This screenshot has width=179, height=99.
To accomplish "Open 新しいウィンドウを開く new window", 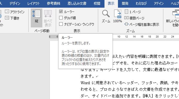I will point(173,18).
